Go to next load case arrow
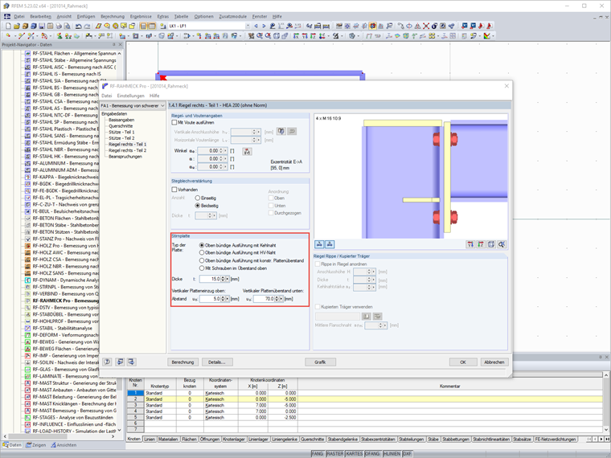The width and height of the screenshot is (611, 458). click(x=264, y=26)
